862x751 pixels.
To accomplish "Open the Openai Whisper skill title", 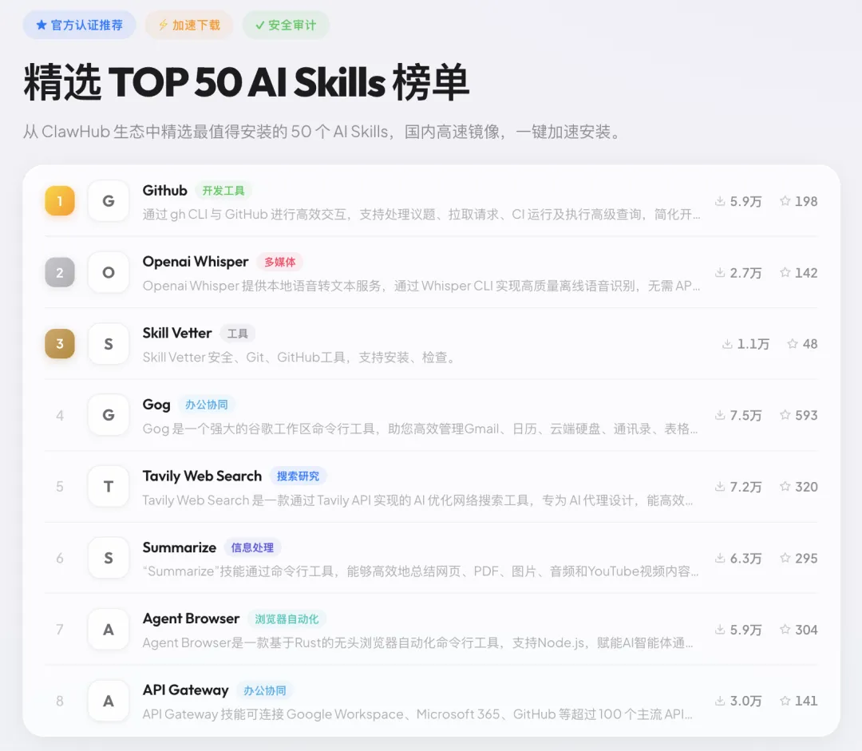I will tap(196, 262).
